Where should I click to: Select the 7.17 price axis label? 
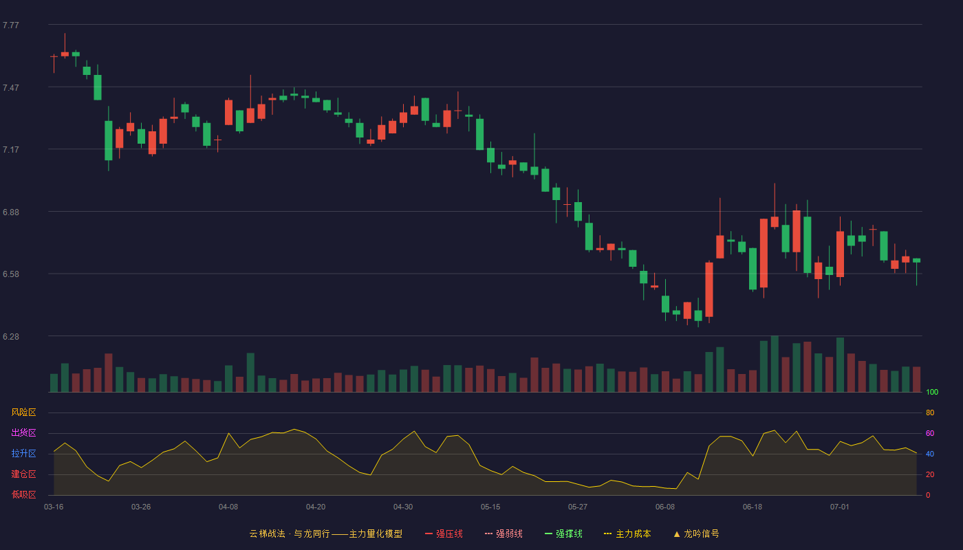(11, 150)
